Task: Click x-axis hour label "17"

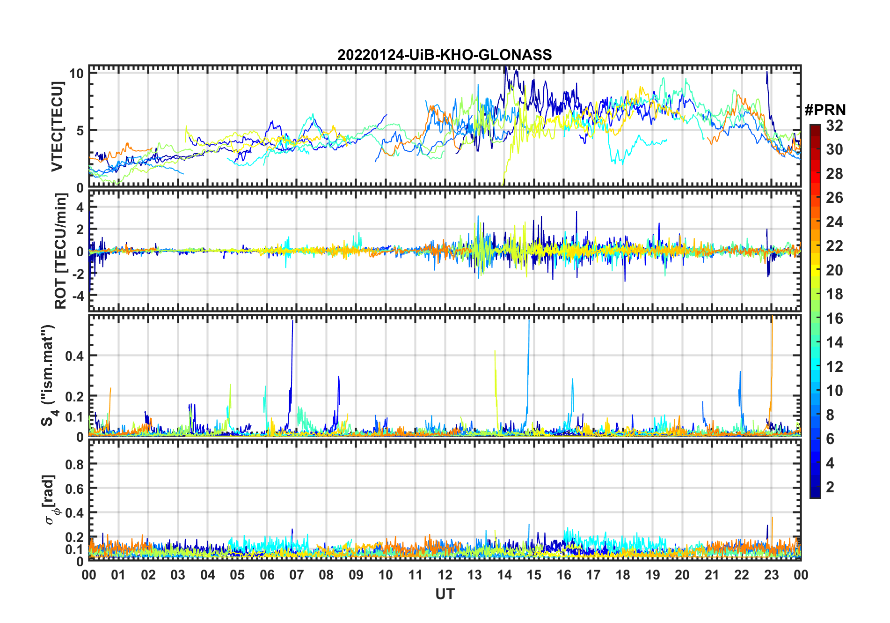Action: point(593,575)
